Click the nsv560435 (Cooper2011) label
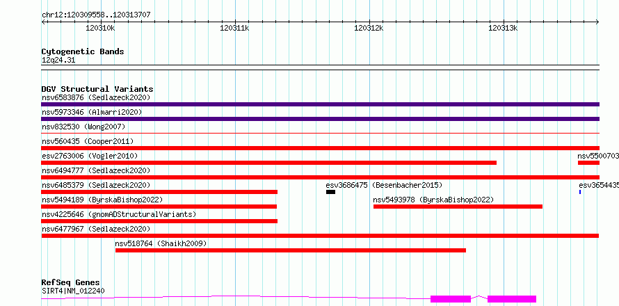 click(88, 141)
